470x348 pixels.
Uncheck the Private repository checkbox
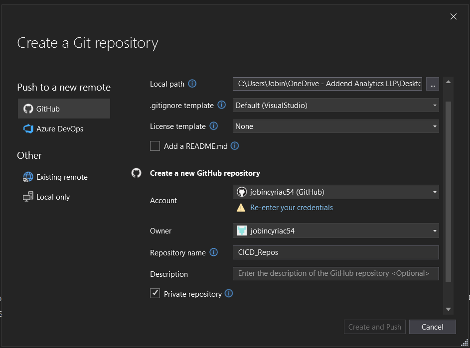[x=155, y=294]
